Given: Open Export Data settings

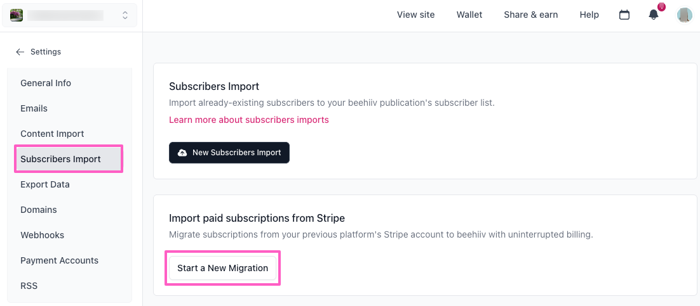Looking at the screenshot, I should point(45,184).
